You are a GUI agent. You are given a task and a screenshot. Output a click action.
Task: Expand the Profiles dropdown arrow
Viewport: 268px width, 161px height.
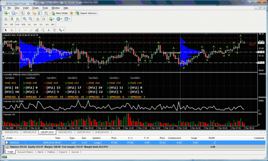(17, 13)
